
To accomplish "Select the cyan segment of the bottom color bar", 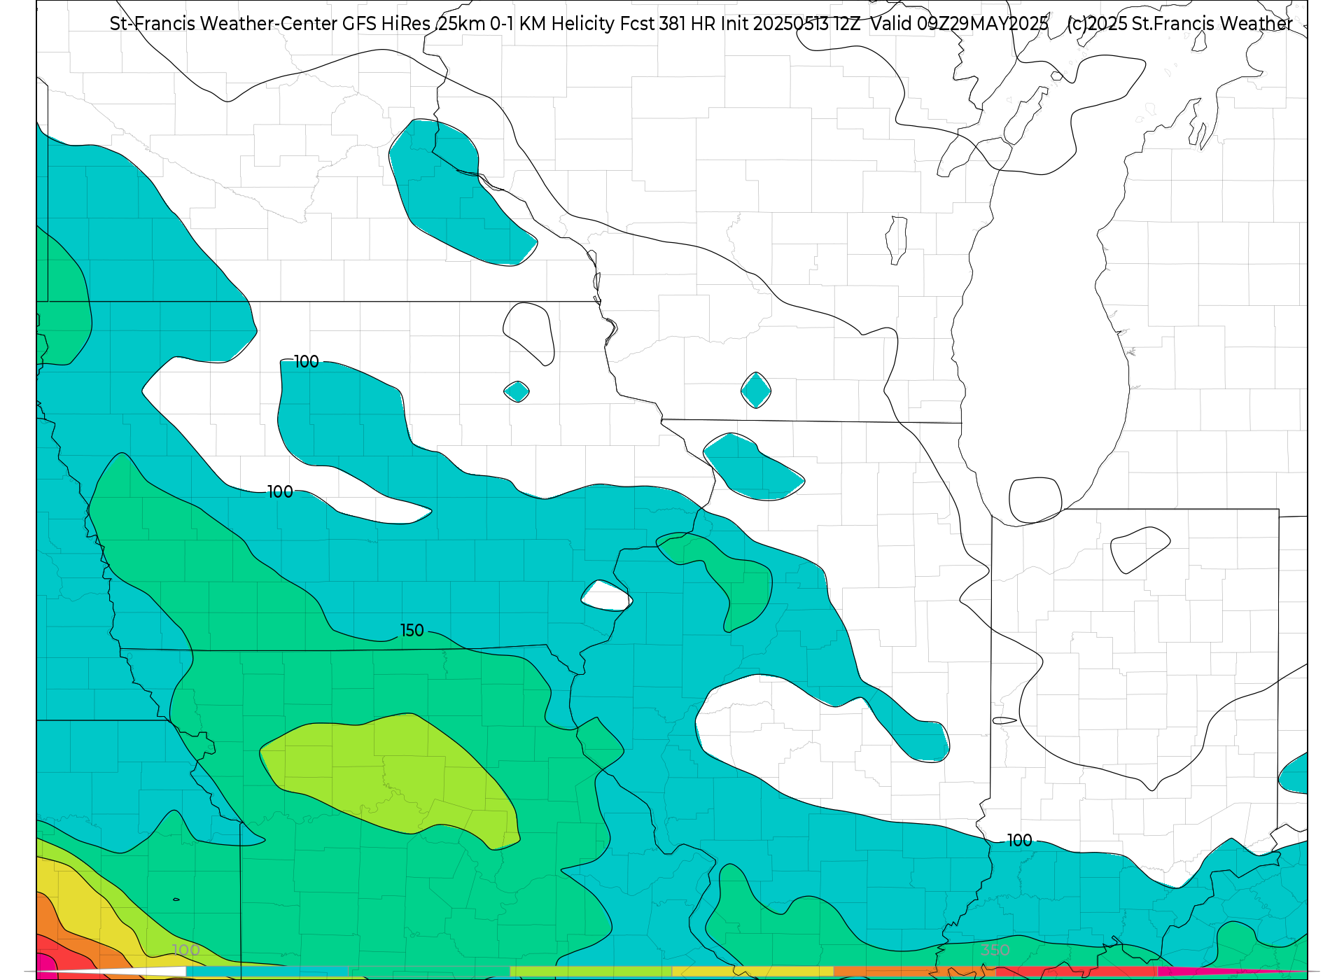I will (x=267, y=972).
